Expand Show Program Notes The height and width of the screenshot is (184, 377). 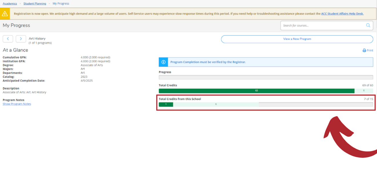click(x=17, y=104)
